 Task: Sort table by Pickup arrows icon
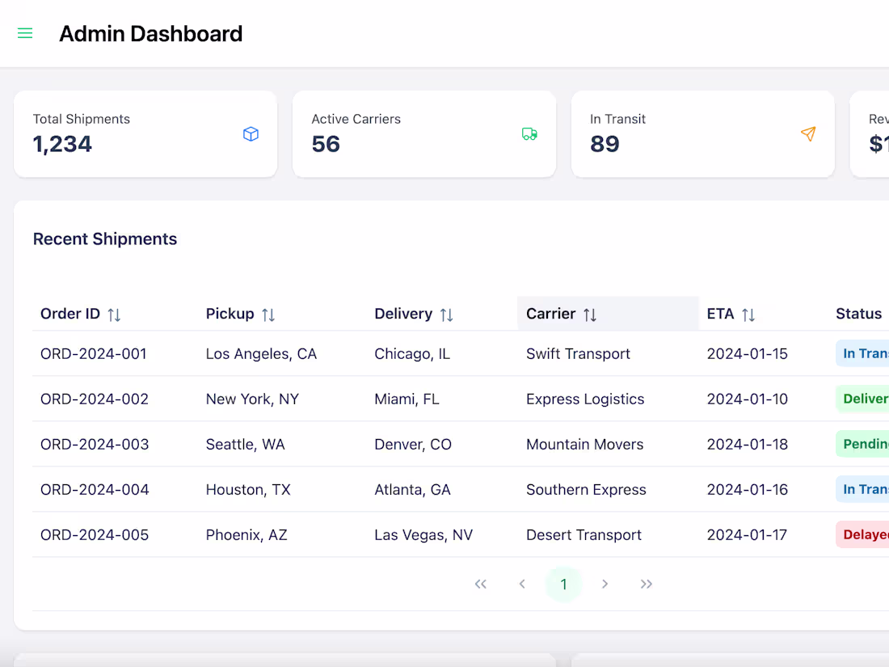coord(268,315)
